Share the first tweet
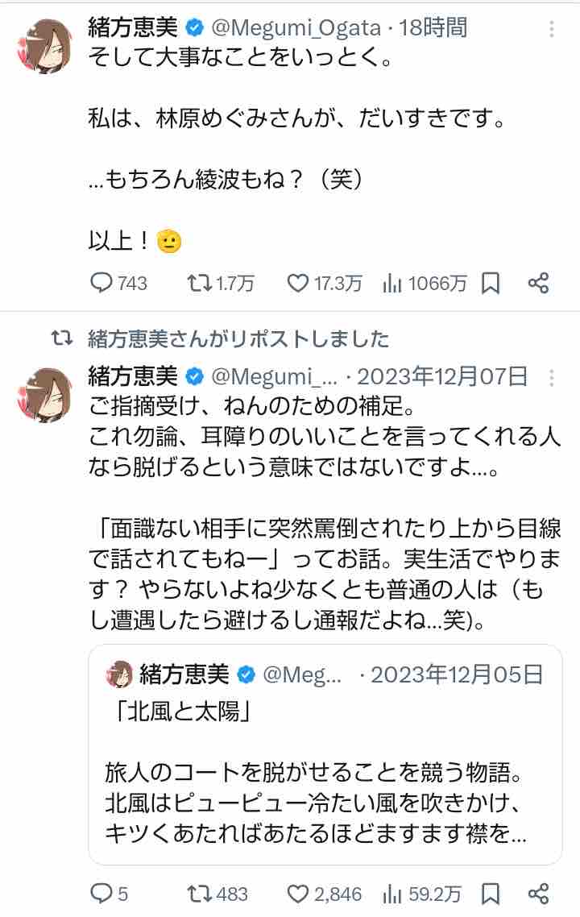 [x=538, y=283]
